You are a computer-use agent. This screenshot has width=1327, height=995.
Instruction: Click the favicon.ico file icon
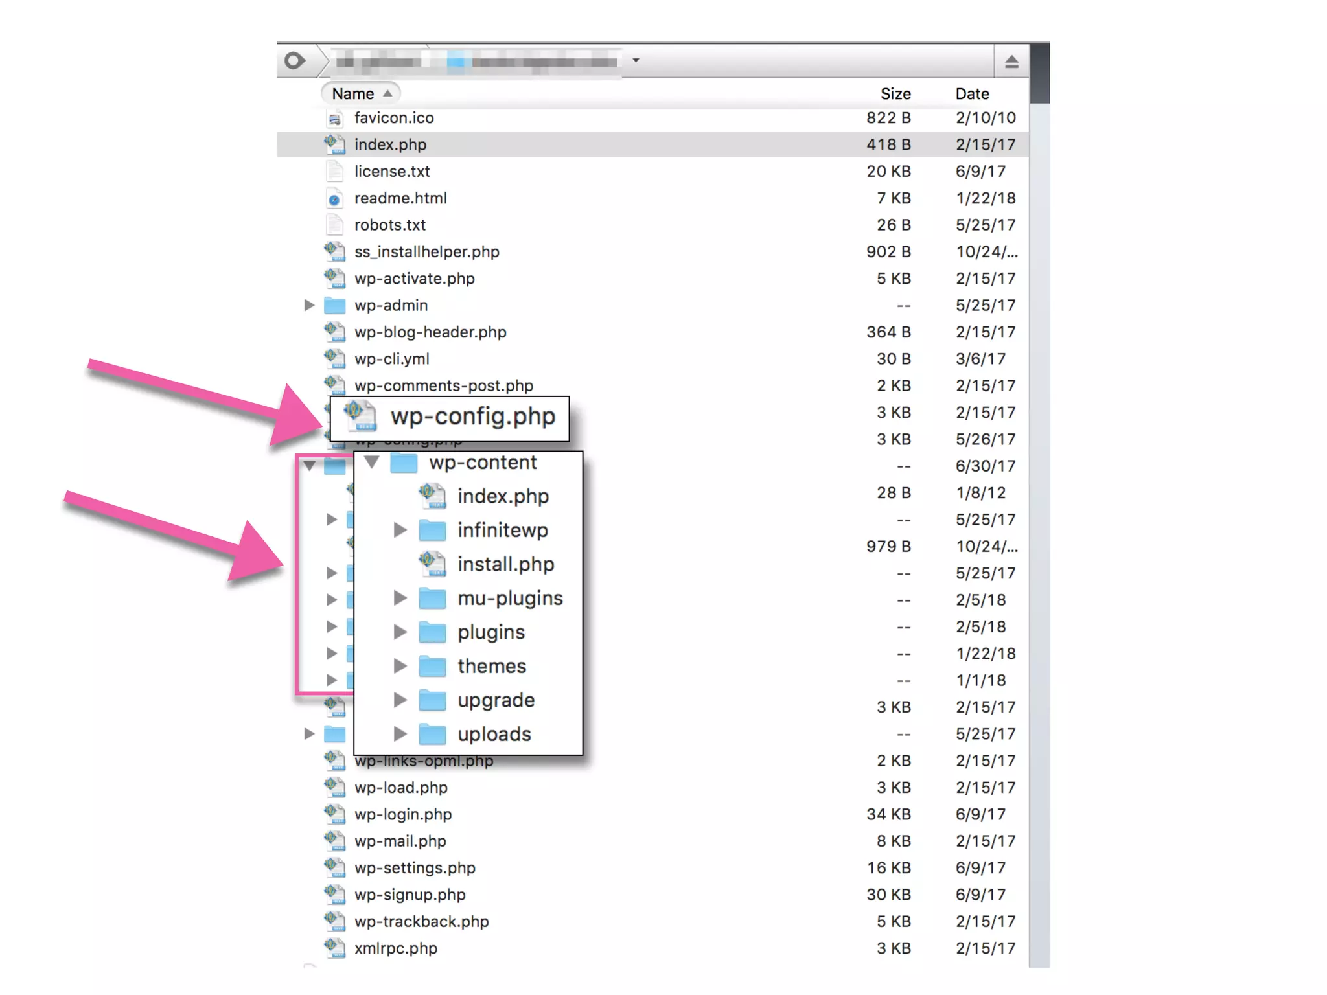click(x=334, y=119)
